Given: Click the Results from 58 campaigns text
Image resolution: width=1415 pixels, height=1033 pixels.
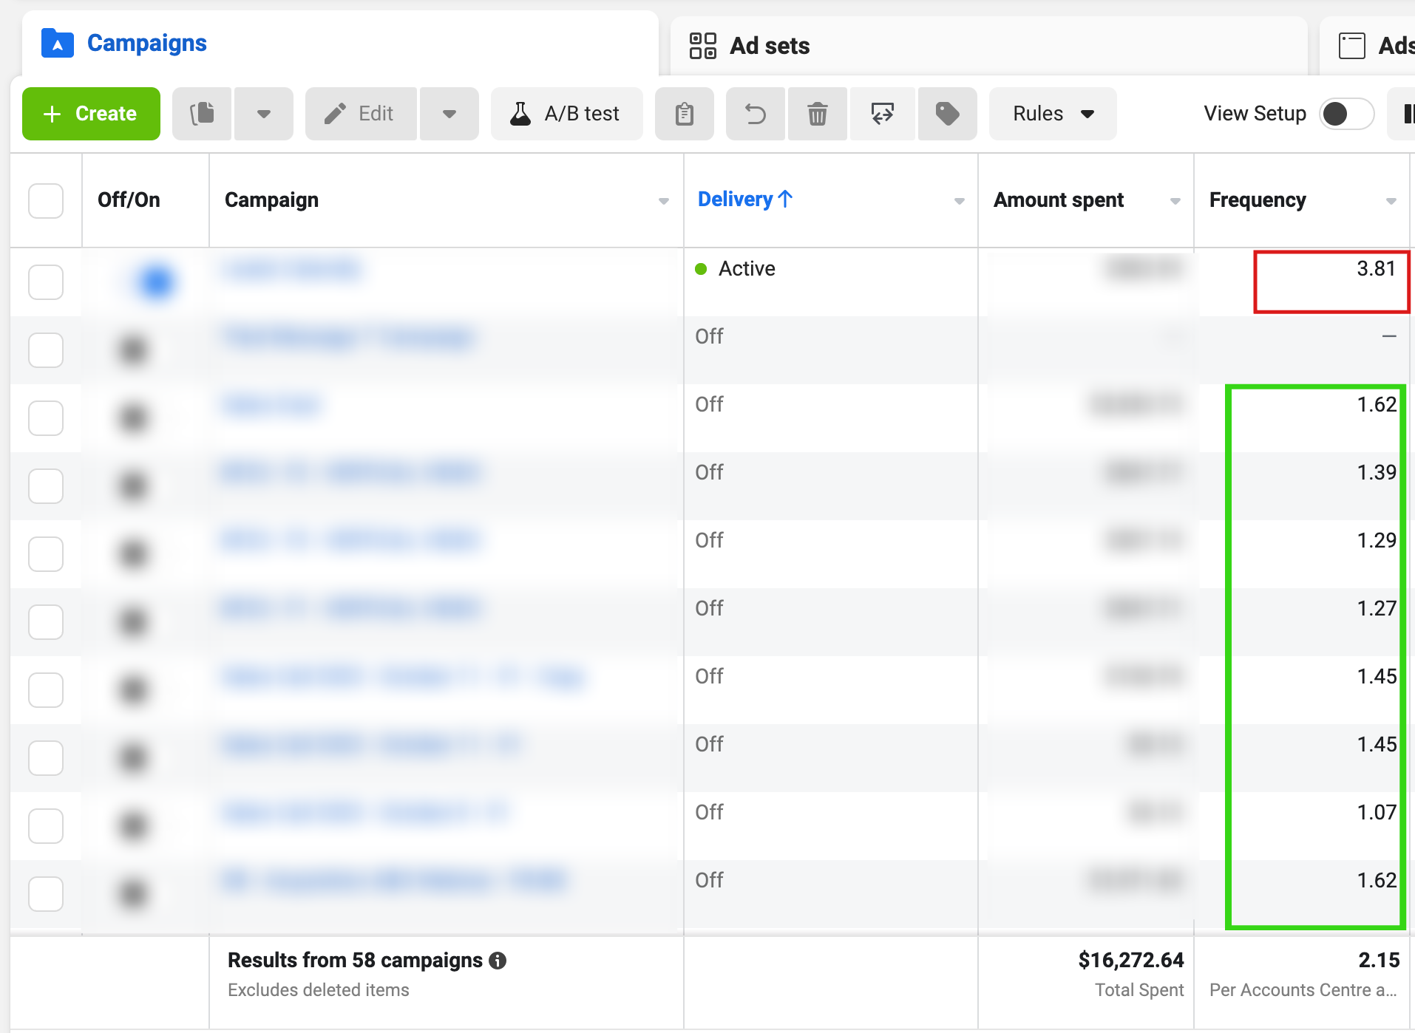Looking at the screenshot, I should pyautogui.click(x=355, y=961).
